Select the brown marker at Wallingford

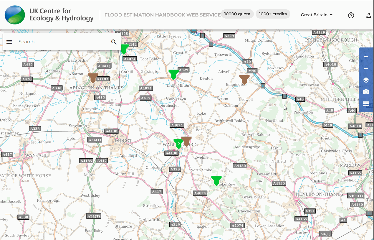pyautogui.click(x=186, y=141)
